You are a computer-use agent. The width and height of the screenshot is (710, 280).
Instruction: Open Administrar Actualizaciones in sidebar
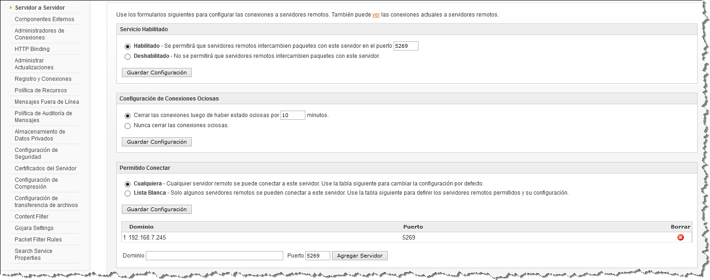point(34,64)
